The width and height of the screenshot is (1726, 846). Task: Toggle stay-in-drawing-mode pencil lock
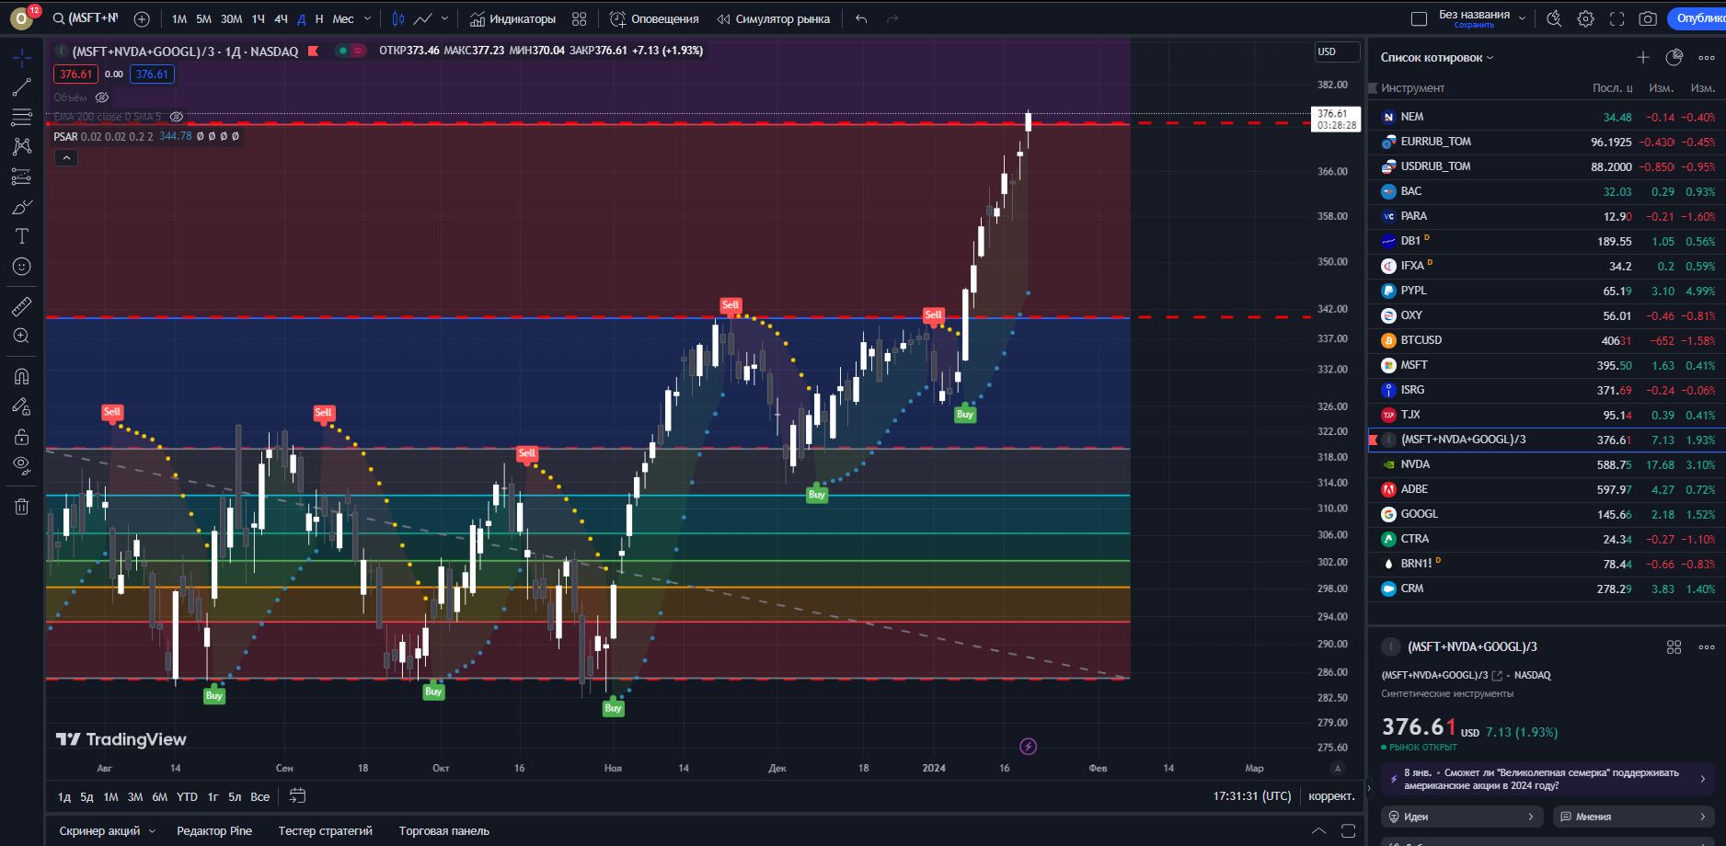[22, 406]
